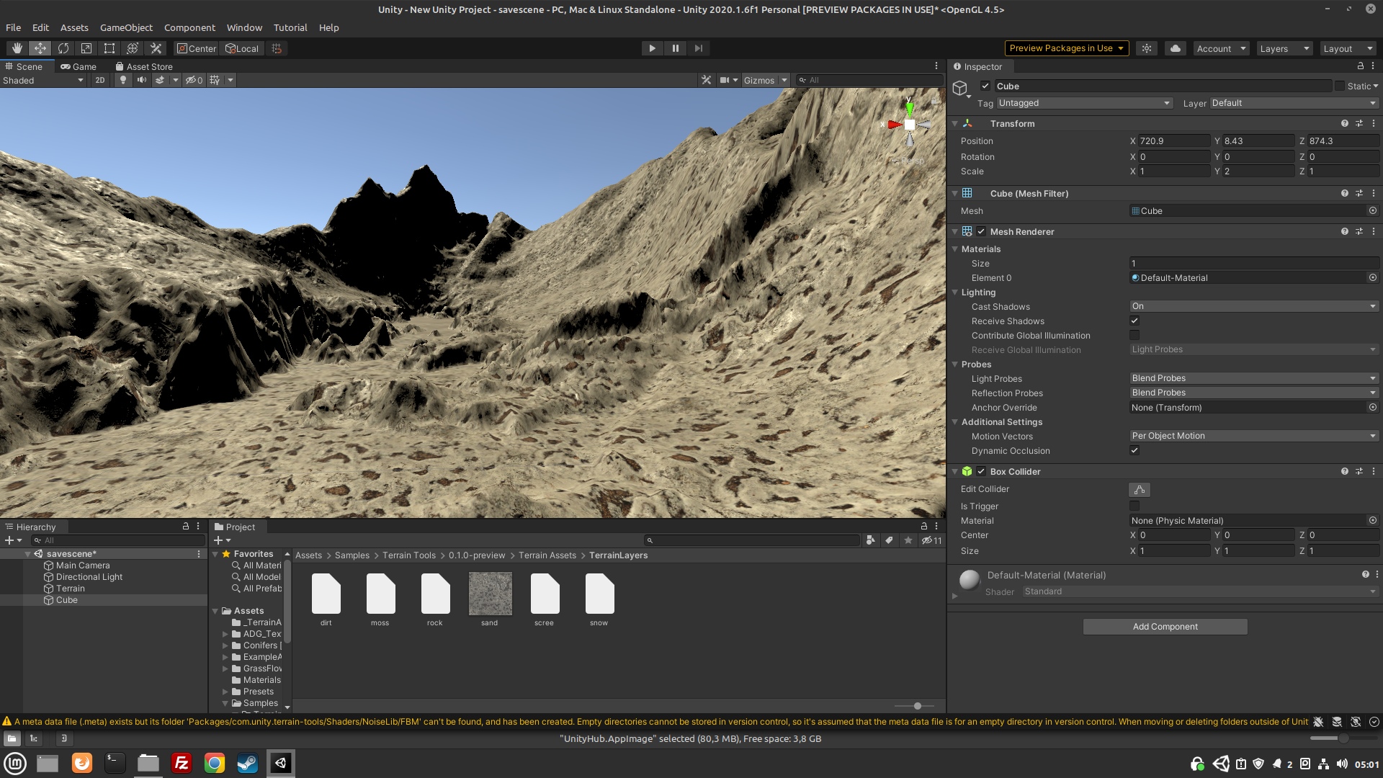The image size is (1383, 778).
Task: Toggle hidden packages visibility in Project panel
Action: point(931,540)
